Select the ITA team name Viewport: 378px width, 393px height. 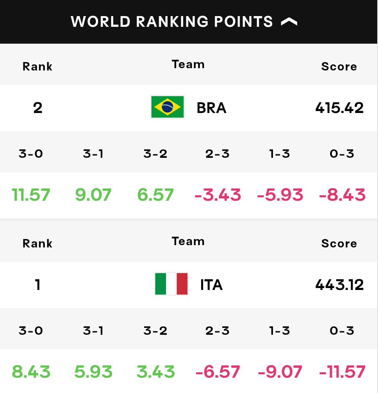(212, 285)
